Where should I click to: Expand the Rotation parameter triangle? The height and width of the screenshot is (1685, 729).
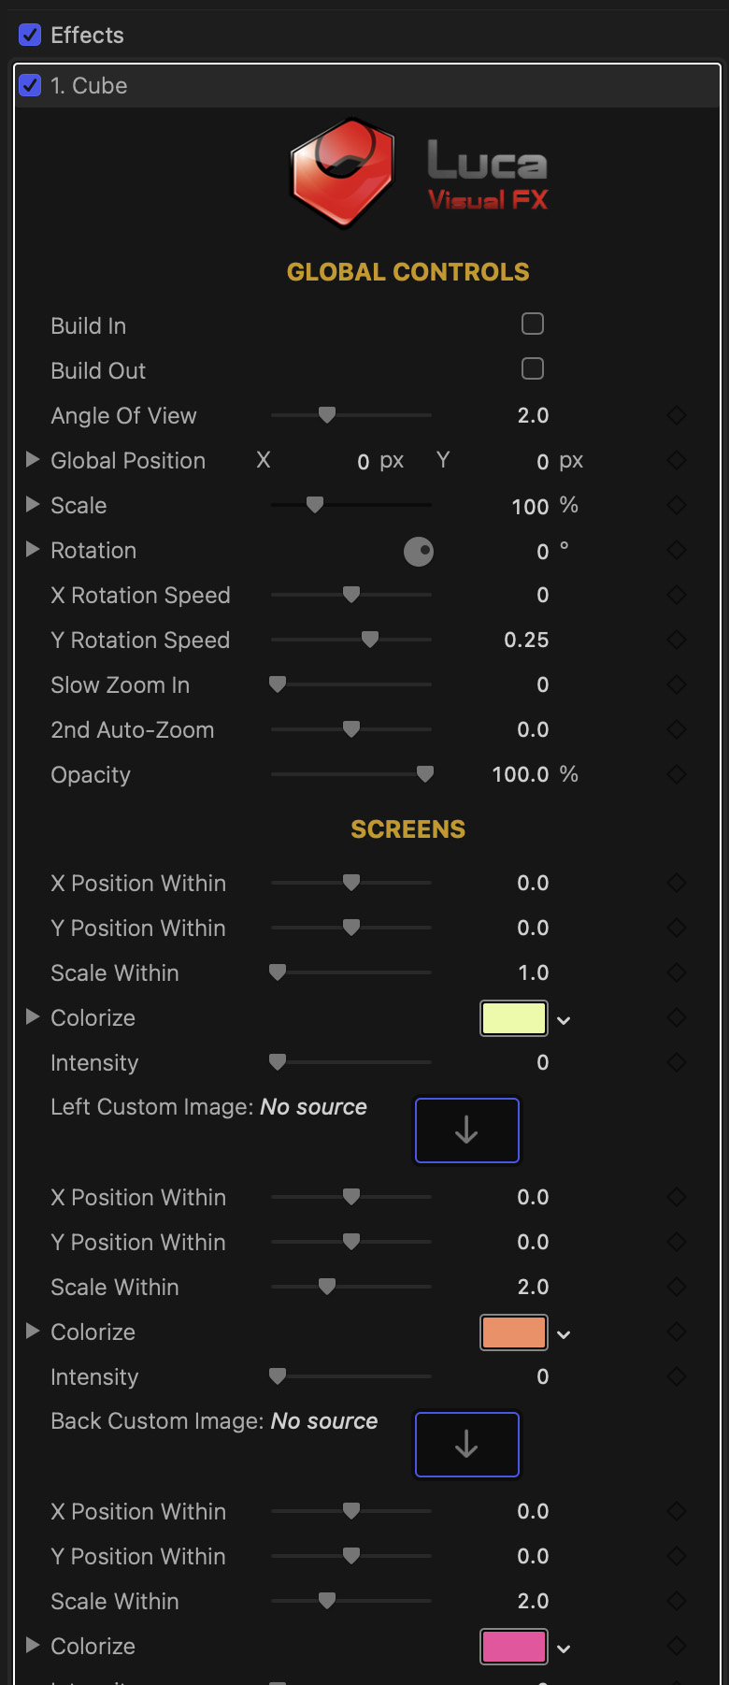[33, 549]
